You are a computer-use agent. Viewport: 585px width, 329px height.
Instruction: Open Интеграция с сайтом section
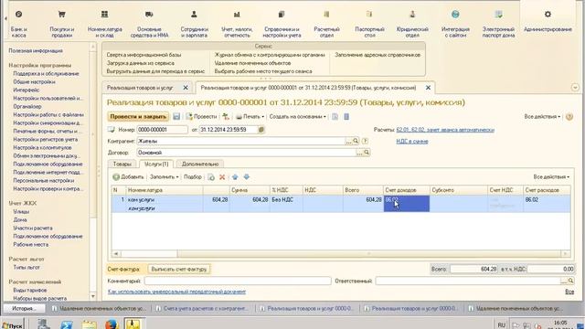coord(455,24)
